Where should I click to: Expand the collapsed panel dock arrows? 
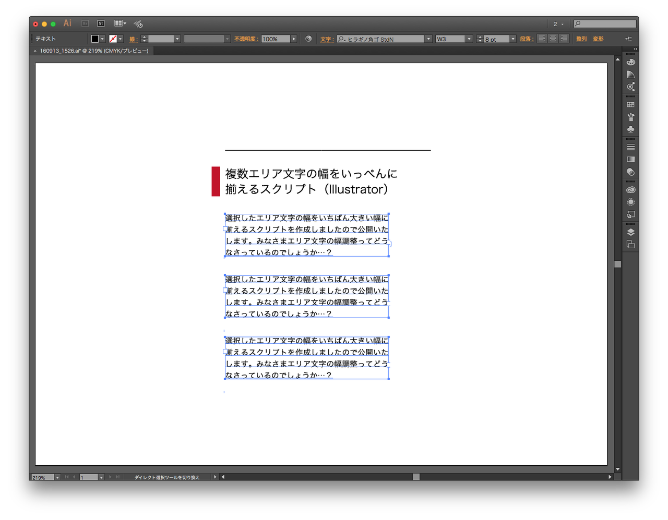635,49
